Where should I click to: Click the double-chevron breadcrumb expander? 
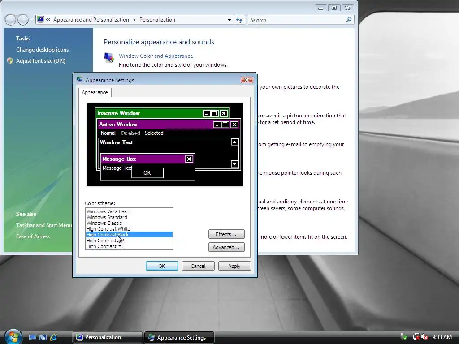(x=48, y=20)
